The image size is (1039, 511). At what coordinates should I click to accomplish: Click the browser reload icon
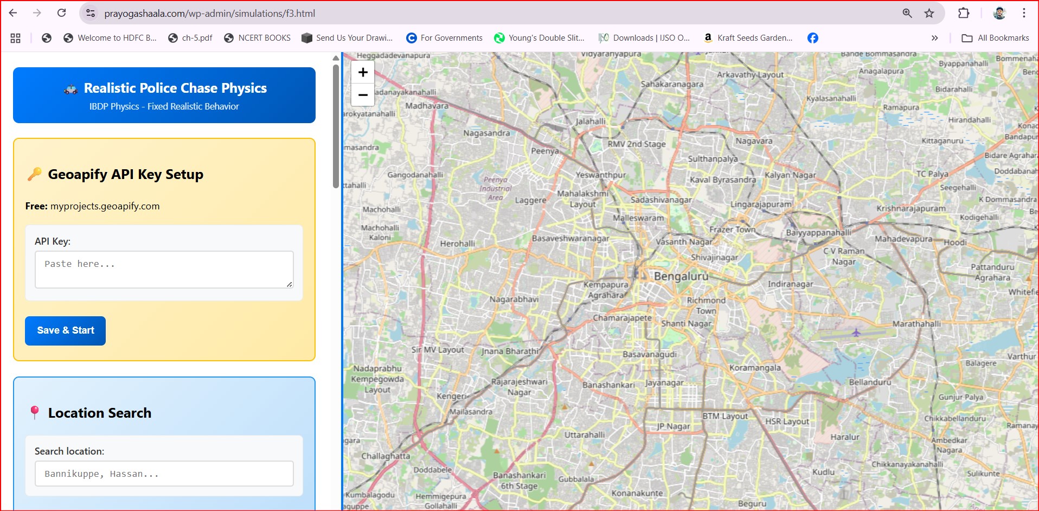point(62,13)
